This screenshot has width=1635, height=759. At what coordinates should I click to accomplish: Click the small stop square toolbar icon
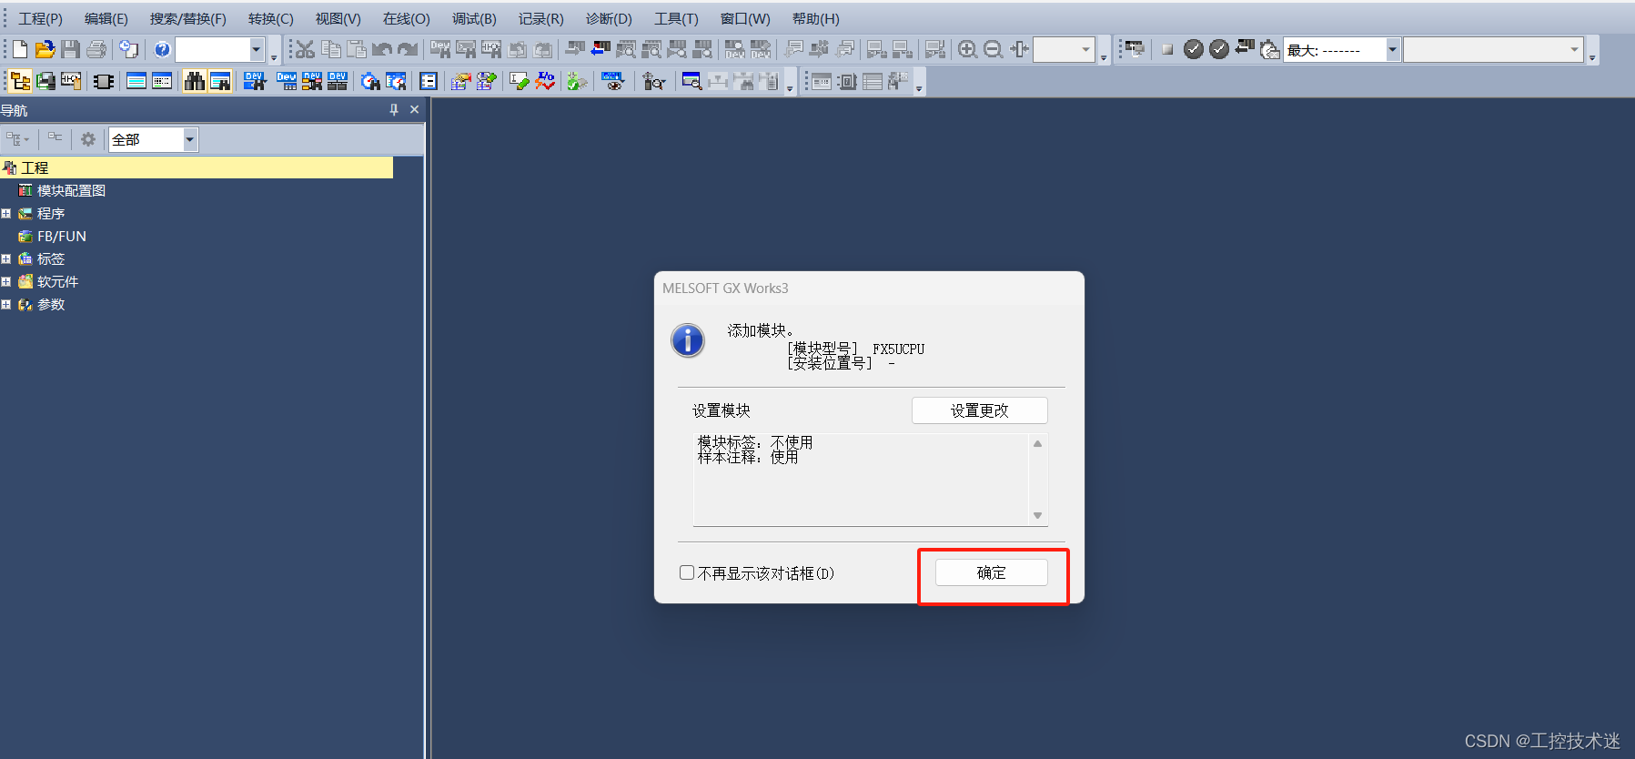[1167, 49]
